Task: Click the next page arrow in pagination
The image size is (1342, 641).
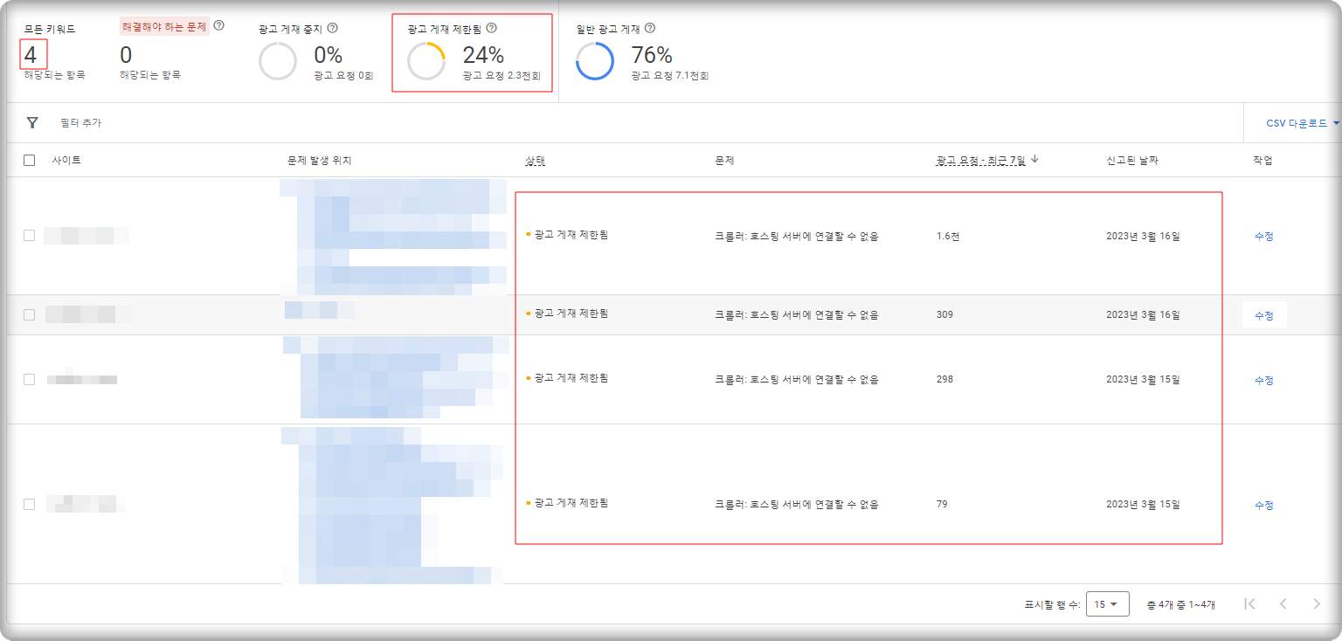Action: click(x=1317, y=603)
